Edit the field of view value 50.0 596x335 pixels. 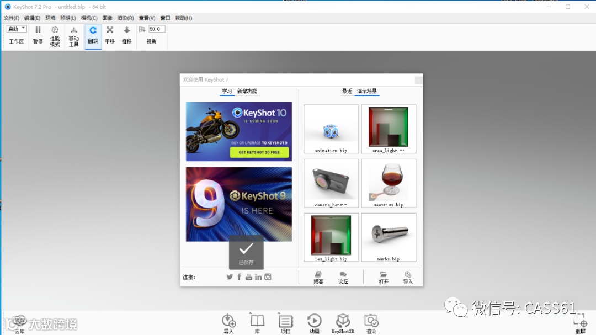pyautogui.click(x=157, y=29)
